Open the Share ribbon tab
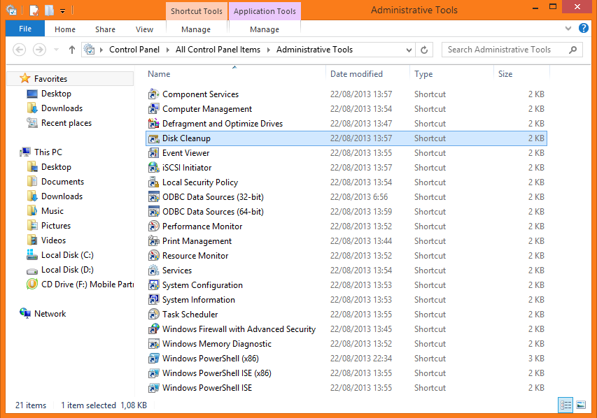 tap(105, 29)
